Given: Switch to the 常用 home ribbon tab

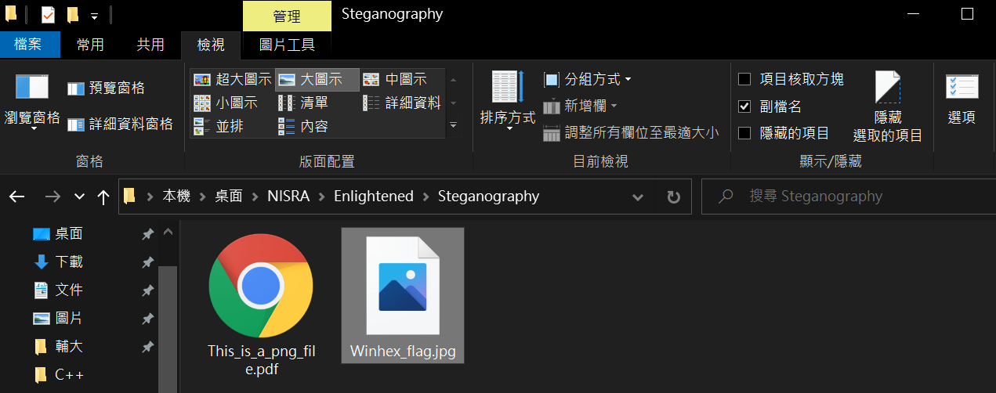Looking at the screenshot, I should coord(90,45).
